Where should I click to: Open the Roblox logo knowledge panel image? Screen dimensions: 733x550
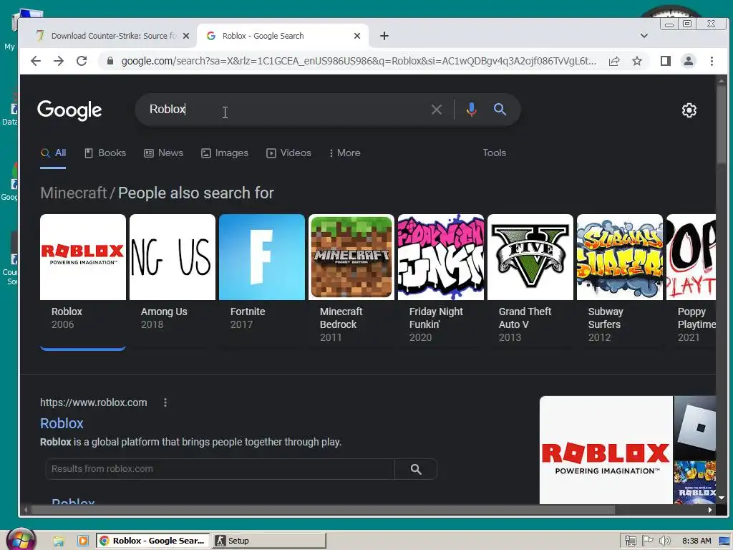[606, 450]
